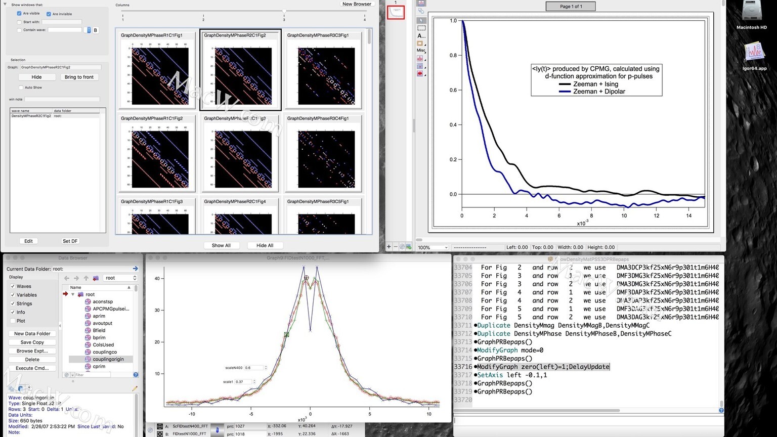
Task: Remove the layout page with minus icon
Action: 396,247
